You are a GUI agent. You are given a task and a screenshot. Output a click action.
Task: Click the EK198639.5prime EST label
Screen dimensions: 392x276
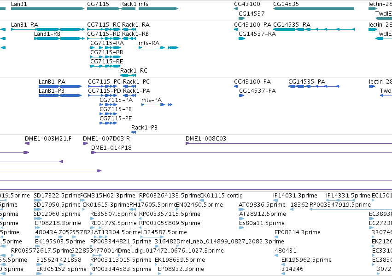180,260
